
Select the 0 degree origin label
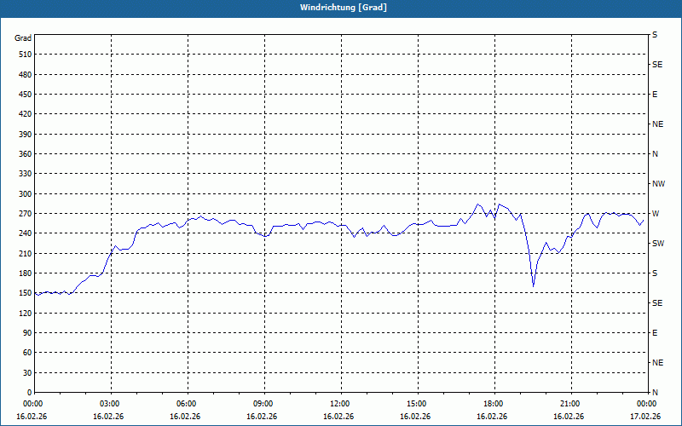pos(29,393)
